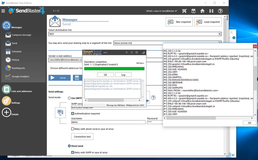Select the '[#0] 250-ENHANCEDSTATUSCODES' log line
This screenshot has width=258, height=160.
click(181, 80)
